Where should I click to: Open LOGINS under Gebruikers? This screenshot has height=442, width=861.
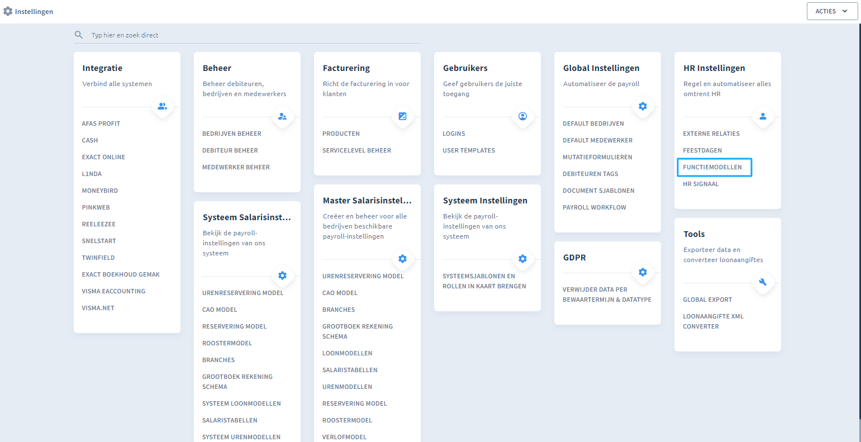(454, 134)
